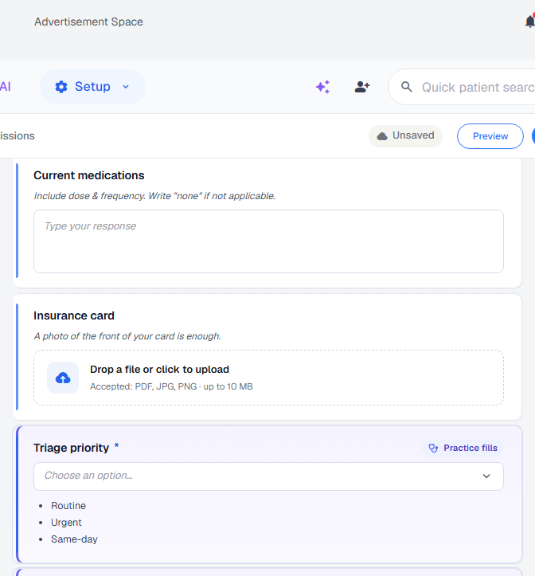Select the Insurance card heading
535x576 pixels.
74,315
